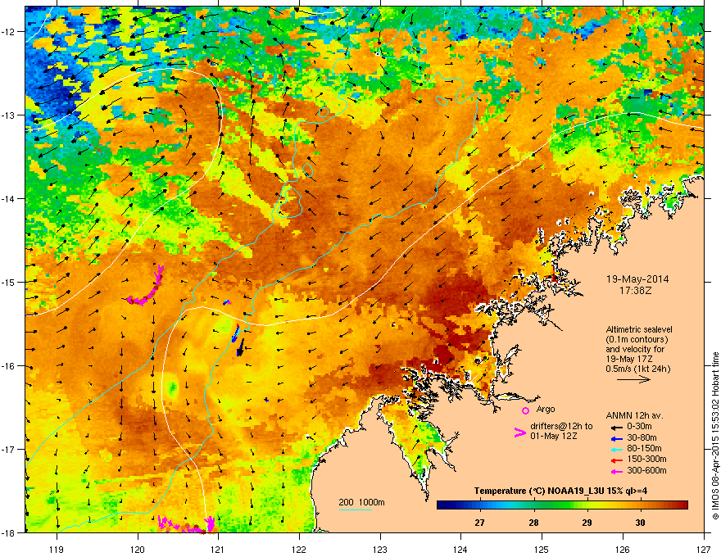The height and width of the screenshot is (557, 721).
Task: Click the color bar tick label 28
Action: coord(533,523)
